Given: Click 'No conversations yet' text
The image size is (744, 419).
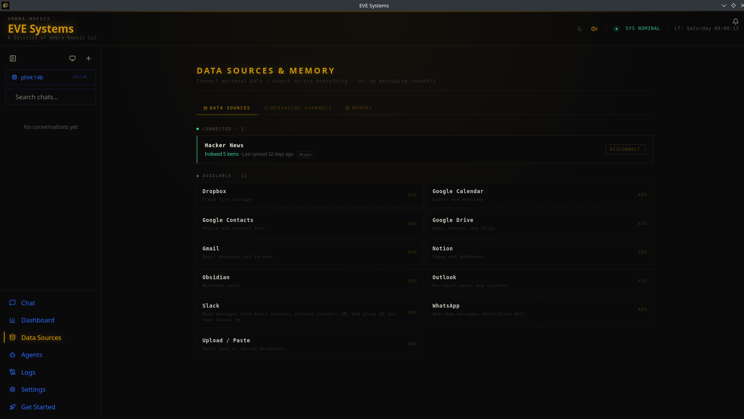Looking at the screenshot, I should click(x=51, y=127).
